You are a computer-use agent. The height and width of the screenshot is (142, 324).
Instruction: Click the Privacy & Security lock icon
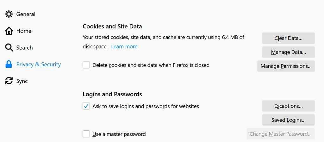pos(9,64)
